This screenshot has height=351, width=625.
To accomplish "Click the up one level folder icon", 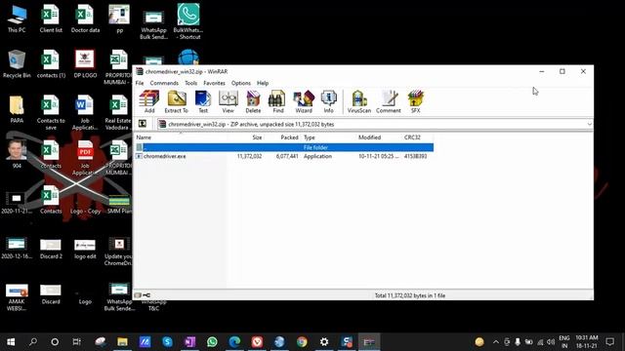I will pos(143,124).
